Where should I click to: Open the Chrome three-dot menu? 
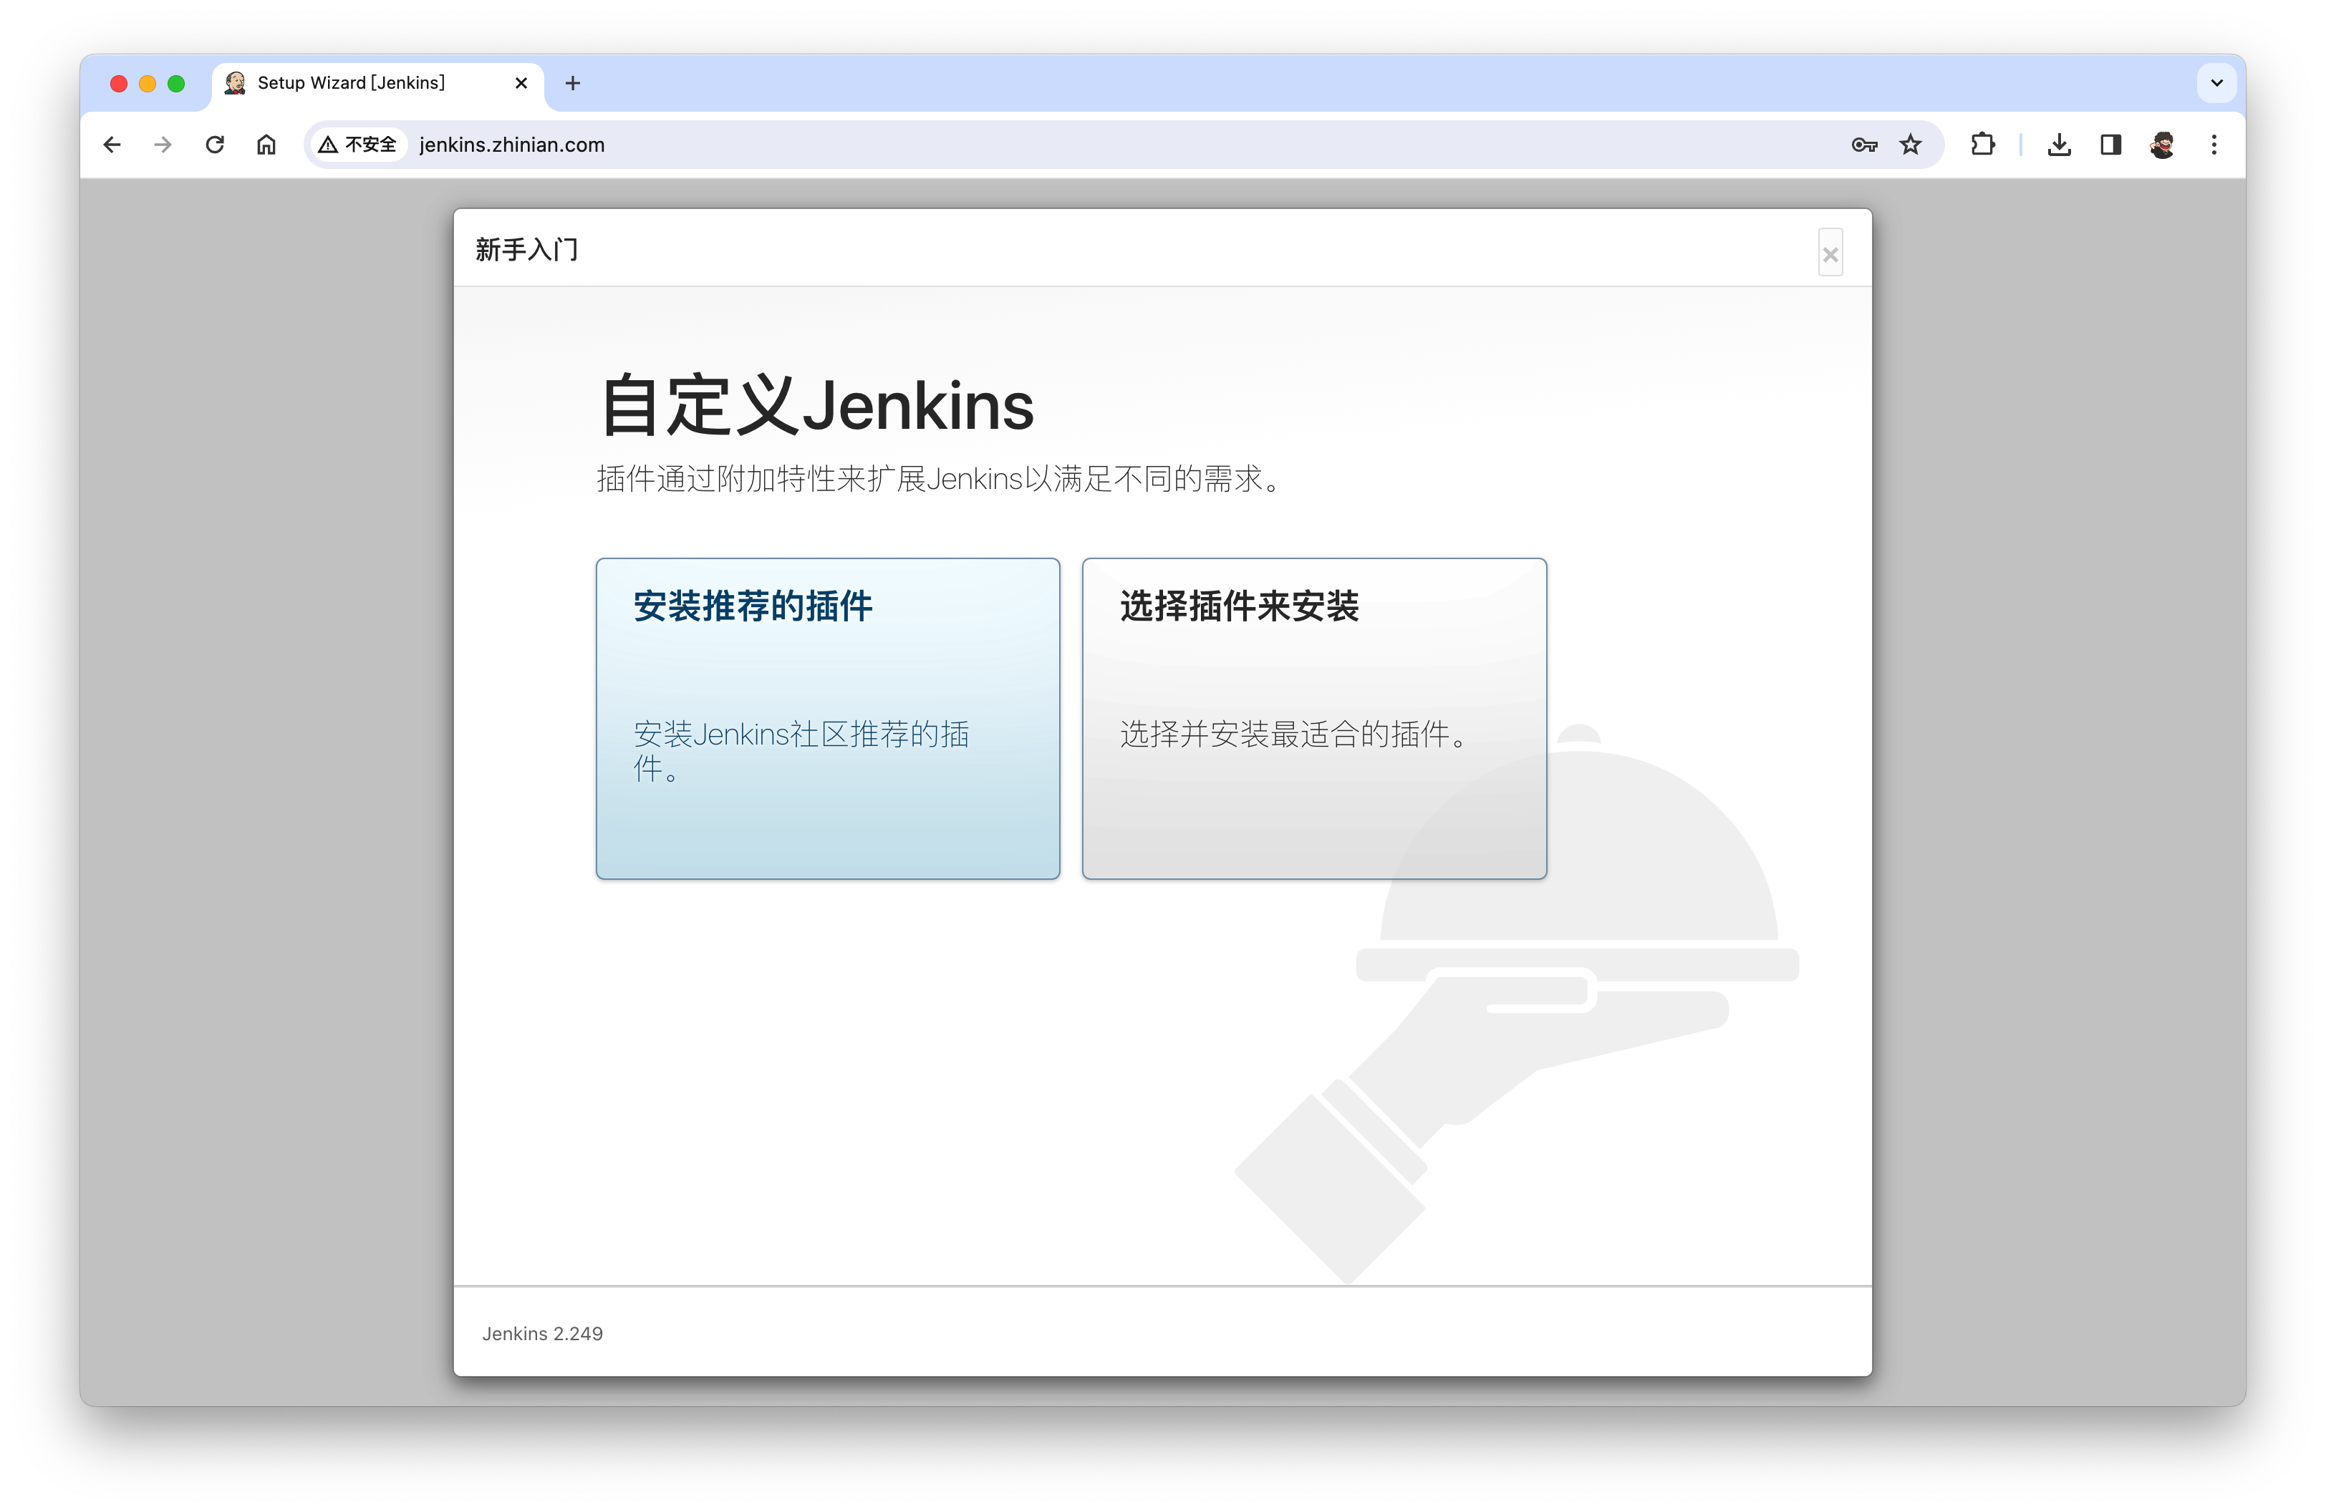[x=2214, y=145]
